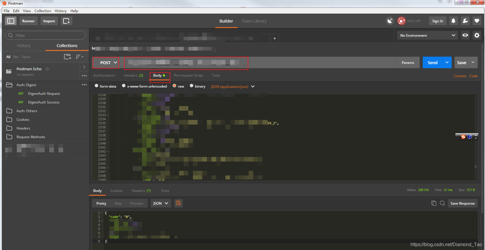Screen dimensions: 485x250
Task: Click the Sign In button
Action: click(x=437, y=21)
